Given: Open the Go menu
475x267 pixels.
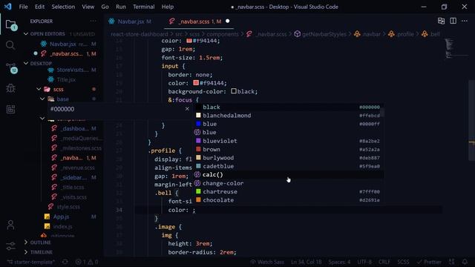Looking at the screenshot, I should tap(105, 7).
